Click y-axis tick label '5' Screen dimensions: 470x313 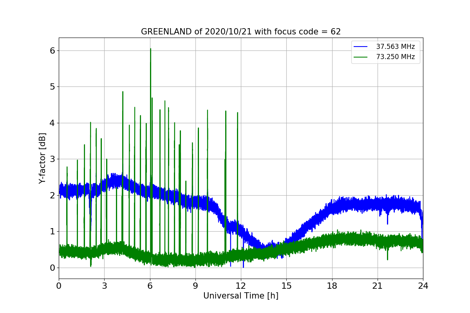tap(52, 87)
